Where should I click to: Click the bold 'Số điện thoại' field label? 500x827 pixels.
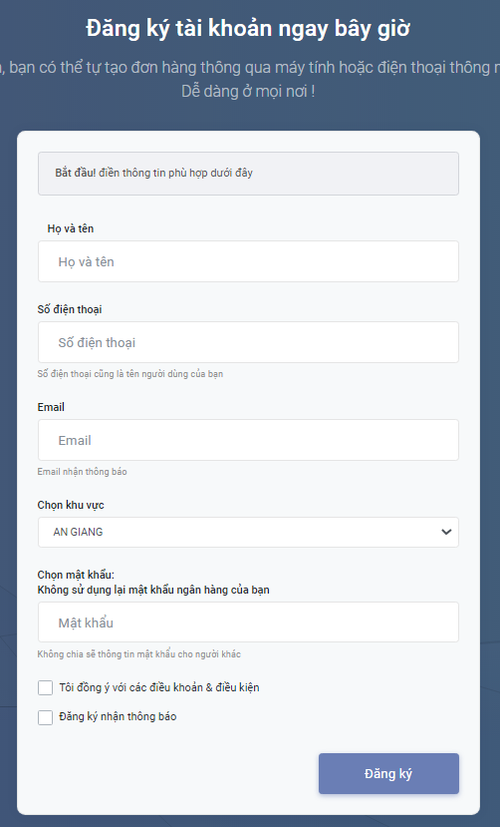[x=70, y=309]
